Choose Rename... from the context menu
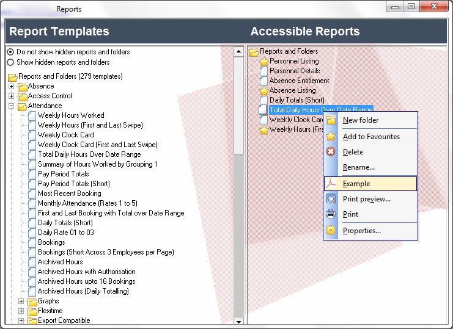453x329 pixels. tap(358, 167)
